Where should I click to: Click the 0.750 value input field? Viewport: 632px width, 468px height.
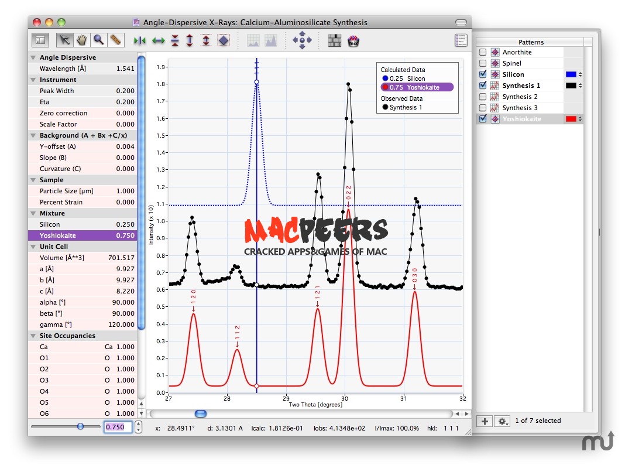[118, 427]
